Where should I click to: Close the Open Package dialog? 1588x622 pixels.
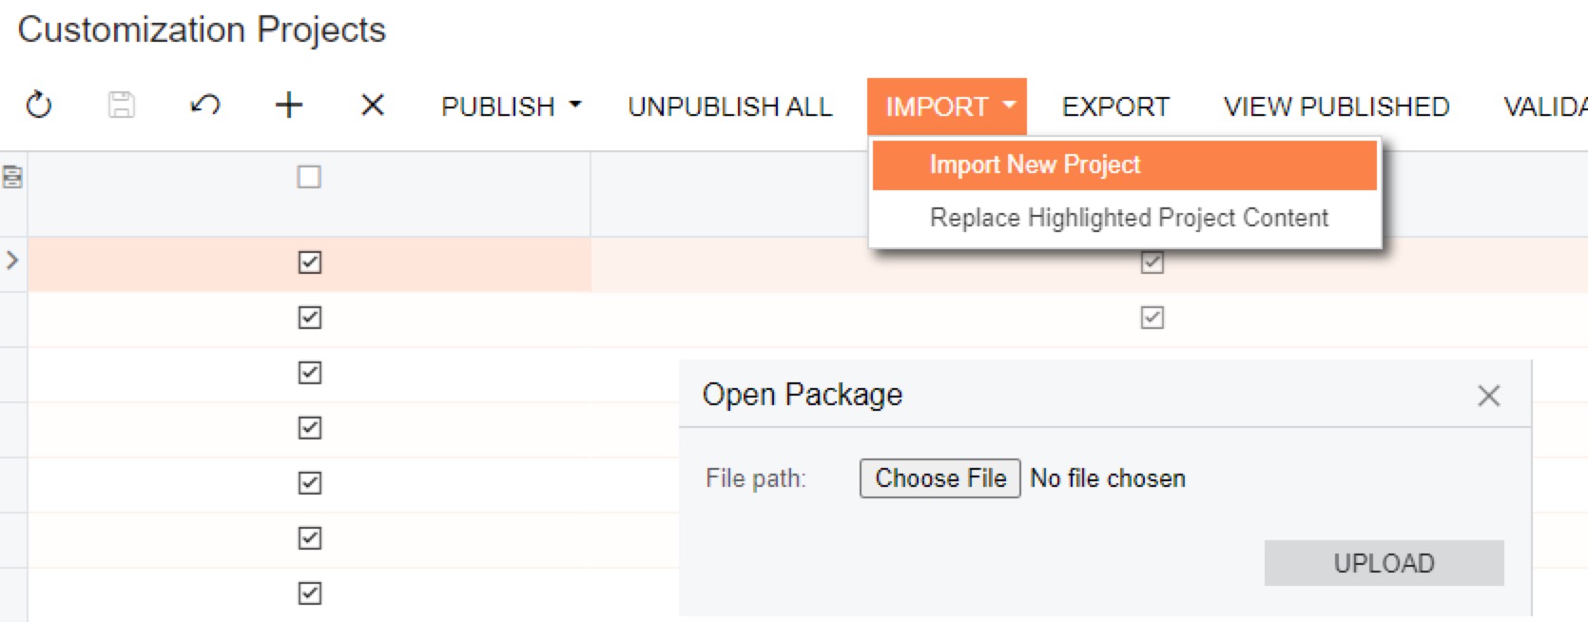pyautogui.click(x=1488, y=396)
